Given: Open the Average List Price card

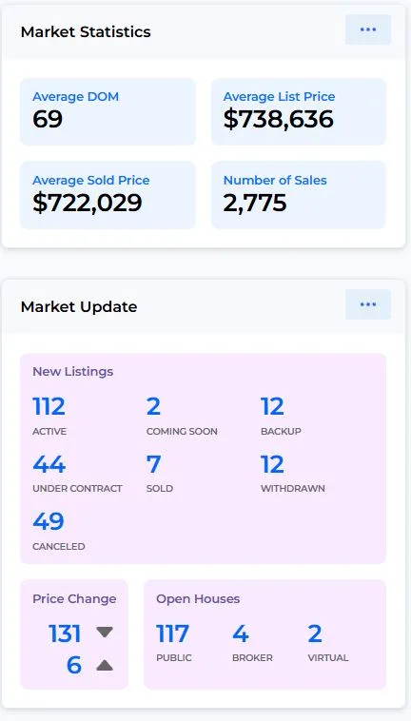Looking at the screenshot, I should [299, 111].
